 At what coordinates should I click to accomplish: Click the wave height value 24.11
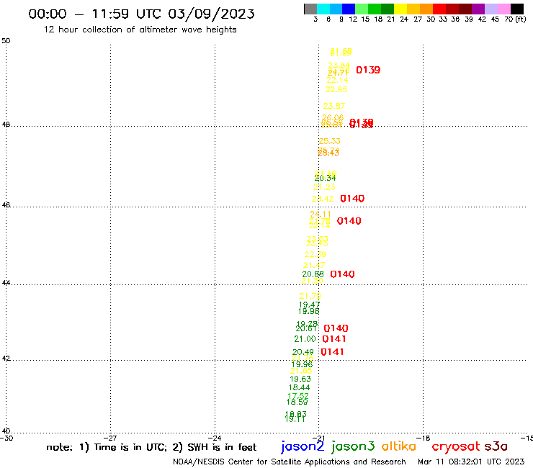point(321,214)
